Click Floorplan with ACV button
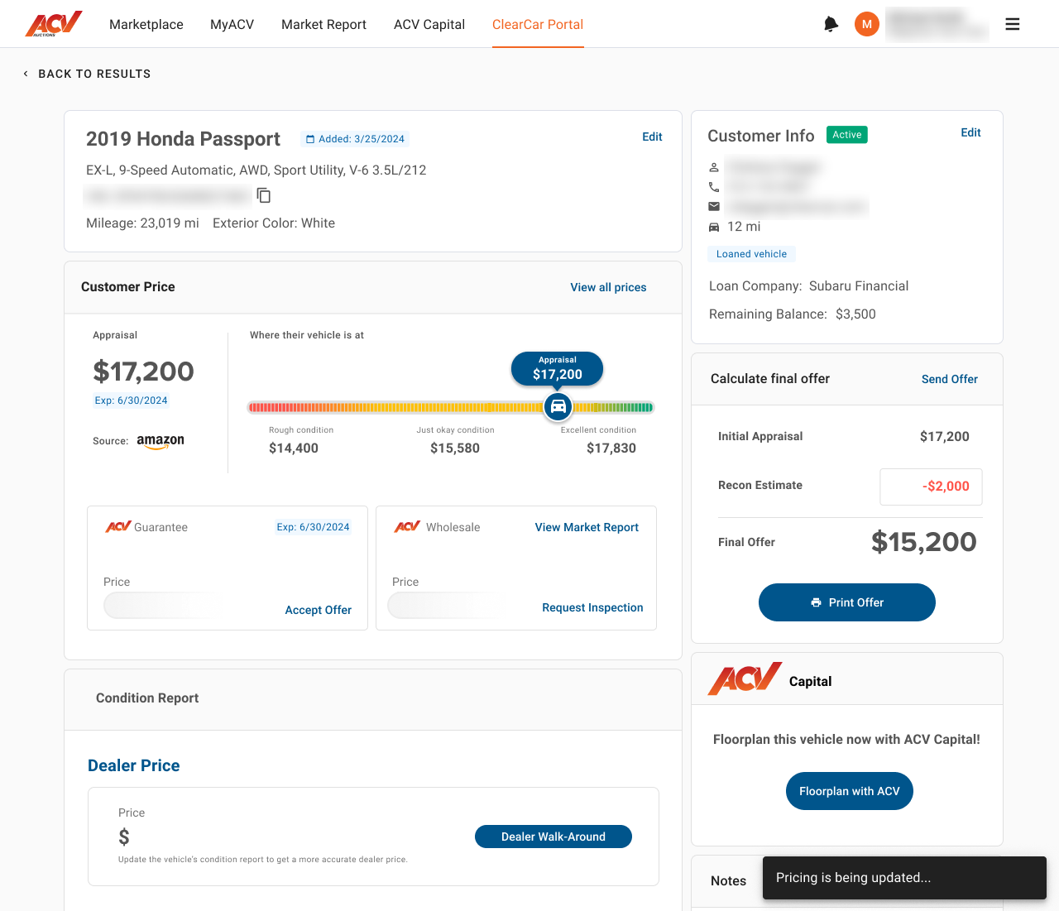1059x911 pixels. (850, 791)
